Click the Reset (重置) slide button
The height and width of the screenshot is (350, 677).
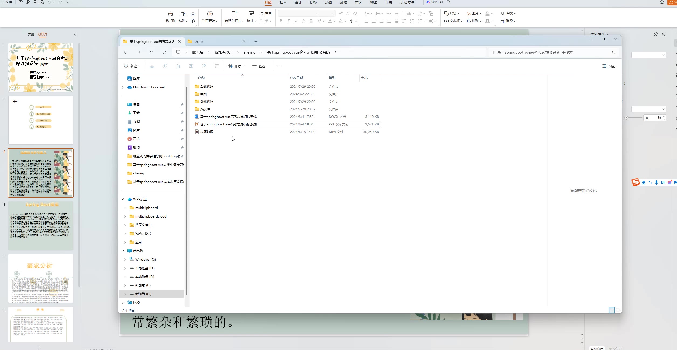pyautogui.click(x=266, y=13)
